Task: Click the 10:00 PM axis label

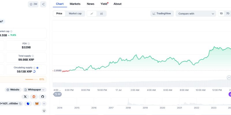Action: click(x=102, y=90)
